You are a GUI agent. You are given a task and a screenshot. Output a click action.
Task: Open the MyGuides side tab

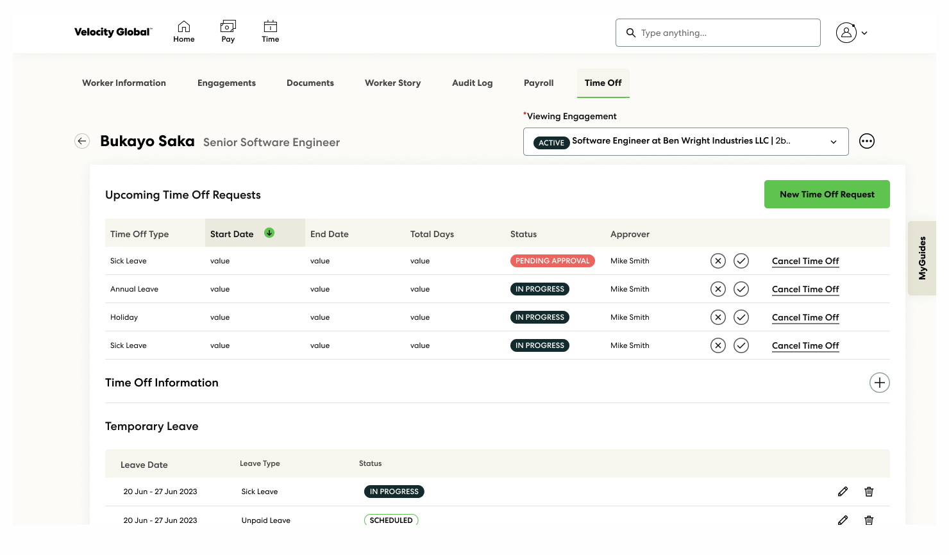(x=922, y=258)
